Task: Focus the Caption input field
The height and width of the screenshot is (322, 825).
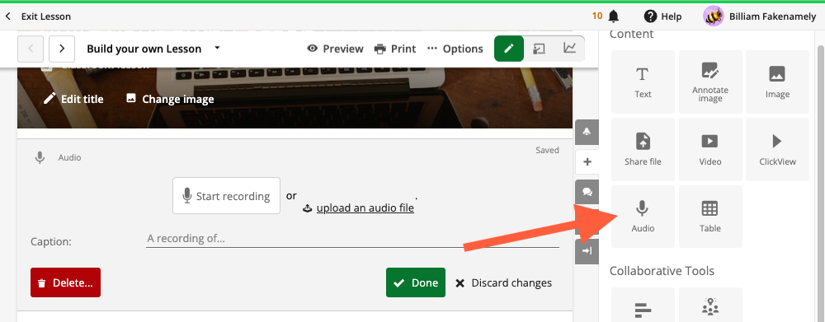Action: [352, 239]
